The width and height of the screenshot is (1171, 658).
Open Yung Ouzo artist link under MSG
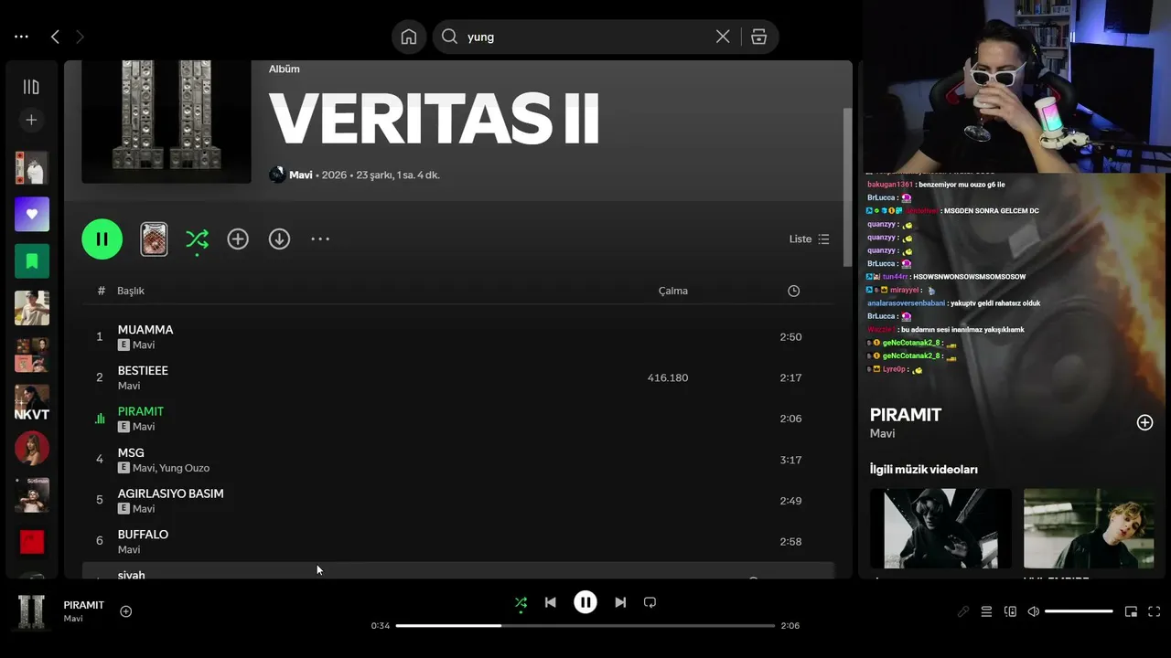184,468
